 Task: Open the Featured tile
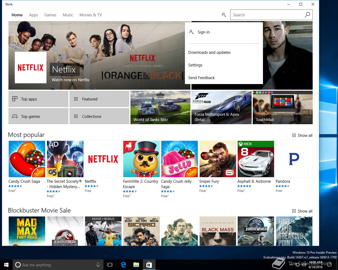[x=99, y=99]
